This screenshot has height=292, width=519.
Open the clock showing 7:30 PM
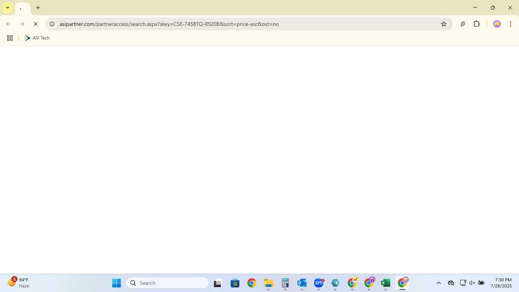[501, 283]
